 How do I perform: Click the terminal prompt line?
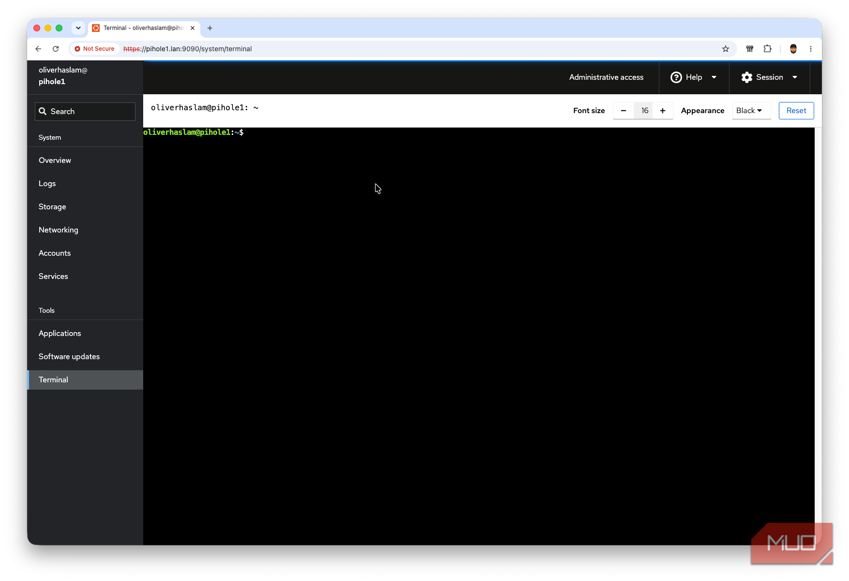[x=194, y=132]
